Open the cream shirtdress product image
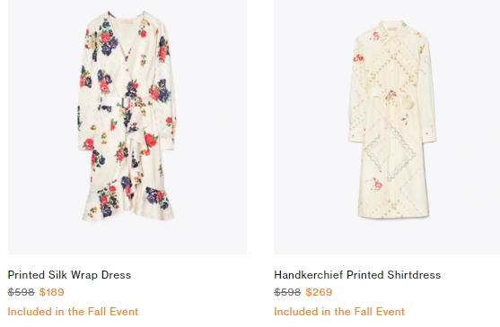 387,126
